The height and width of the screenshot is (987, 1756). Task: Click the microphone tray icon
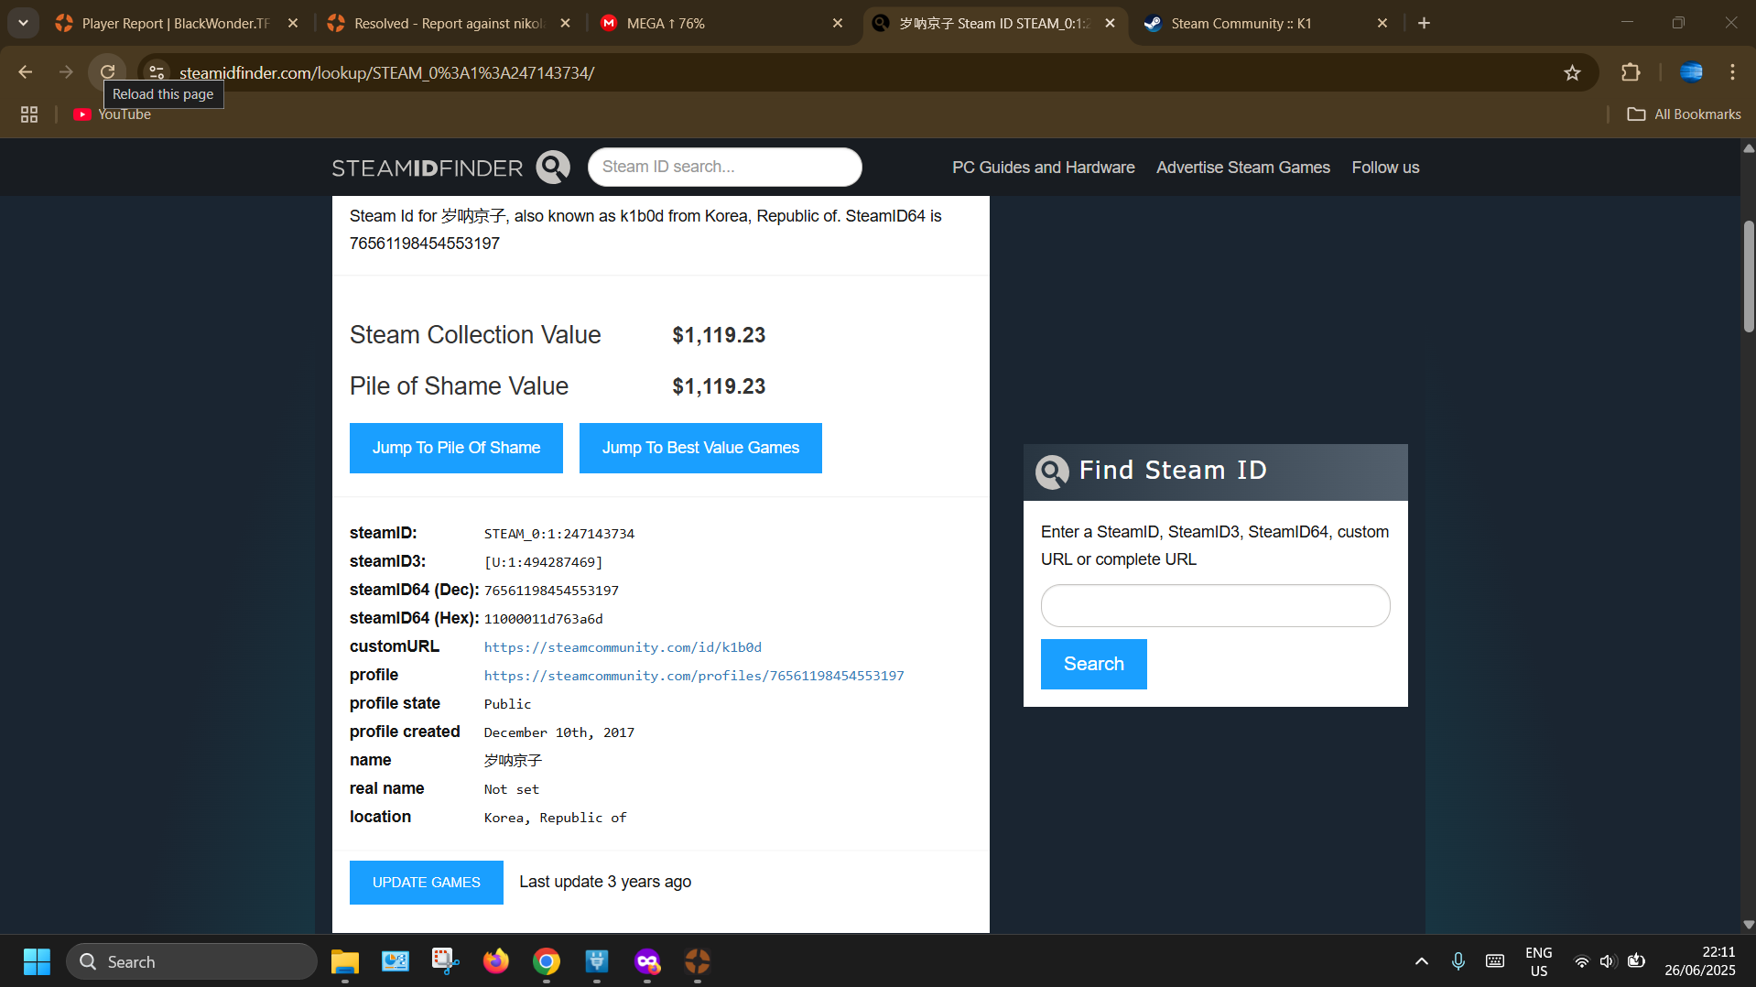pyautogui.click(x=1458, y=961)
